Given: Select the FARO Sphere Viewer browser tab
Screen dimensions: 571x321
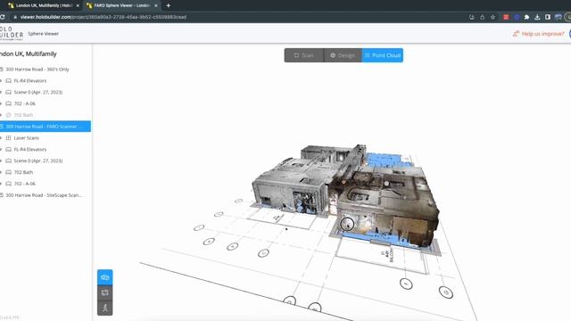Looking at the screenshot, I should (x=122, y=5).
